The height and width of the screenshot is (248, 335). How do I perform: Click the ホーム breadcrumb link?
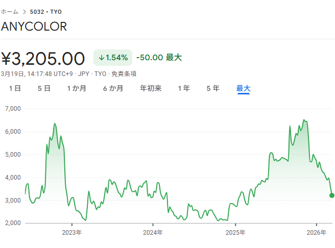click(x=9, y=11)
